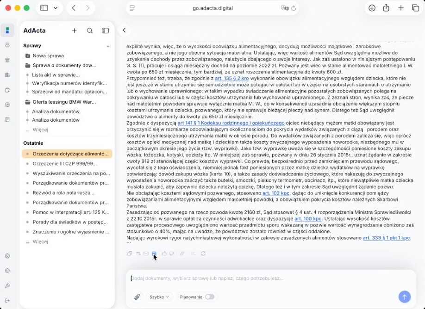425x309 pixels.
Task: Open the AdActa logo home icon in left rail
Action: [x=7, y=30]
